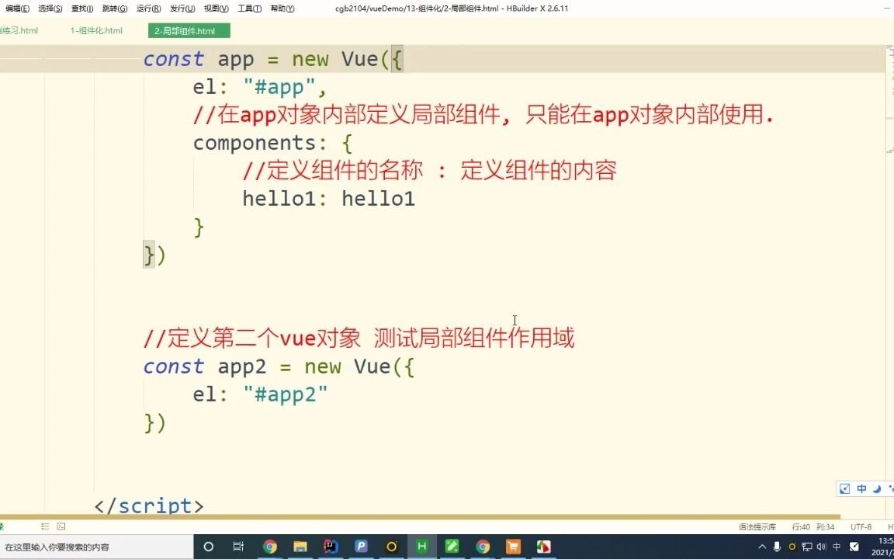
Task: Expand hidden tray icons with chevron
Action: 762,547
